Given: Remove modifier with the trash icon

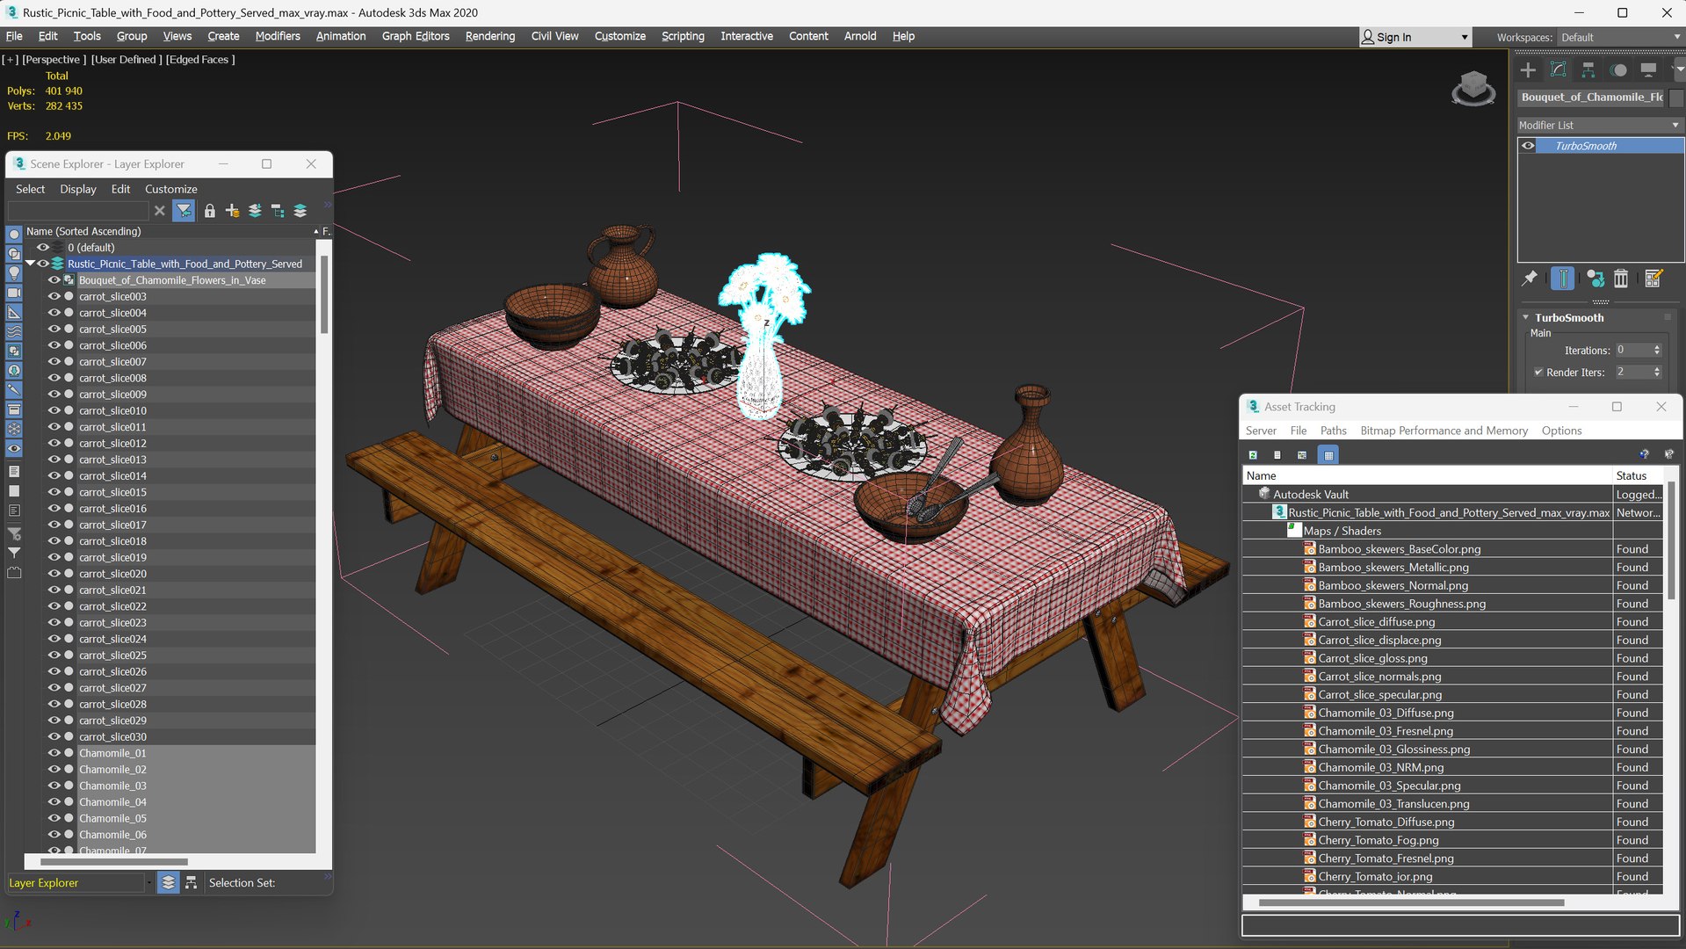Looking at the screenshot, I should tap(1621, 279).
